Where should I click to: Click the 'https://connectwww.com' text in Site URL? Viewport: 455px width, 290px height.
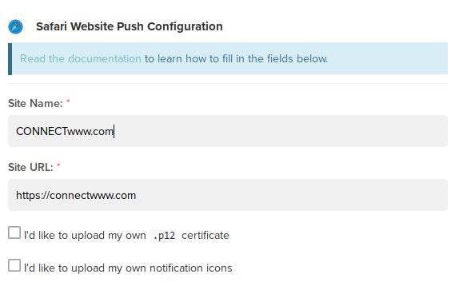pos(76,196)
